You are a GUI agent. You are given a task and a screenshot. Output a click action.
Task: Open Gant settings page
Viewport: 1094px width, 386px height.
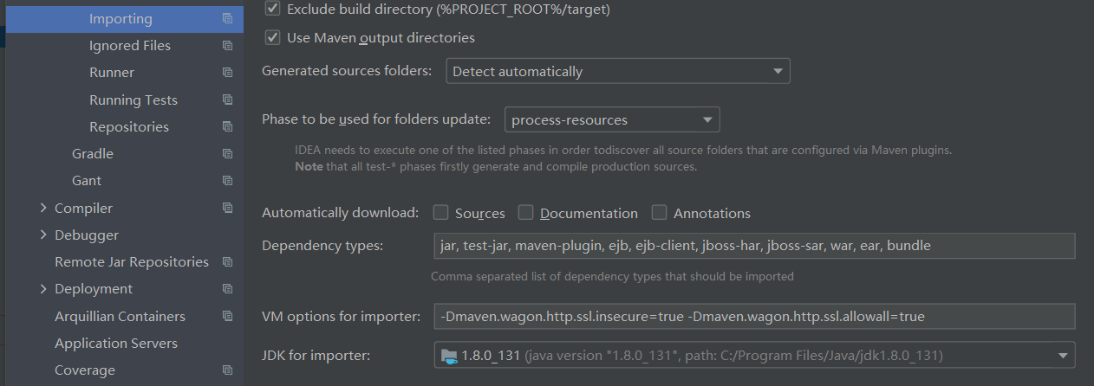[x=87, y=181]
